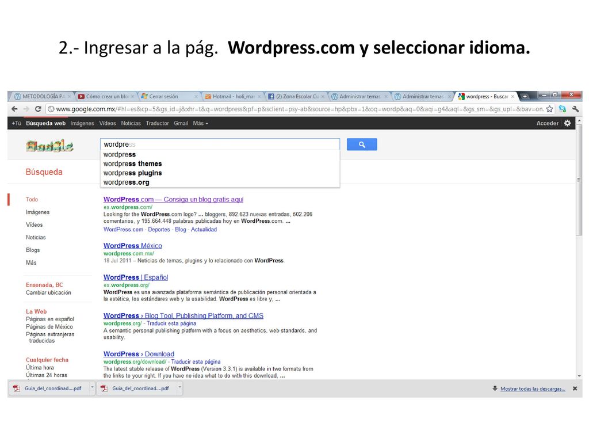Click Deportes sitelink under first result

(x=159, y=229)
